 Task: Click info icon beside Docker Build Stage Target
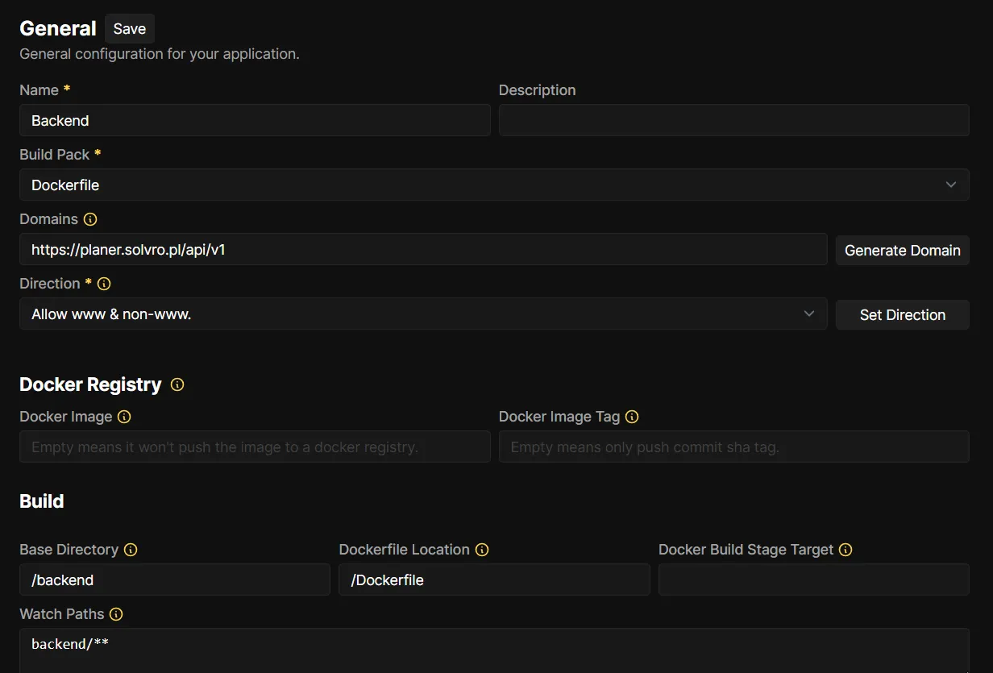click(846, 550)
